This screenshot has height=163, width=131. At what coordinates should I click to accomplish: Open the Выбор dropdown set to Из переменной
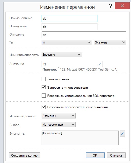(59, 125)
